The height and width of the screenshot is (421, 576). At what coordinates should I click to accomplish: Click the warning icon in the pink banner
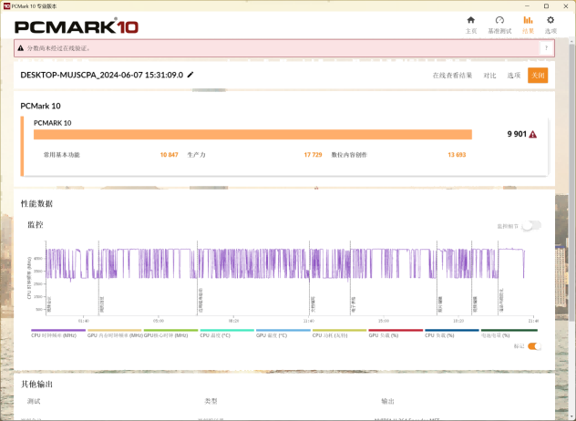click(x=21, y=48)
